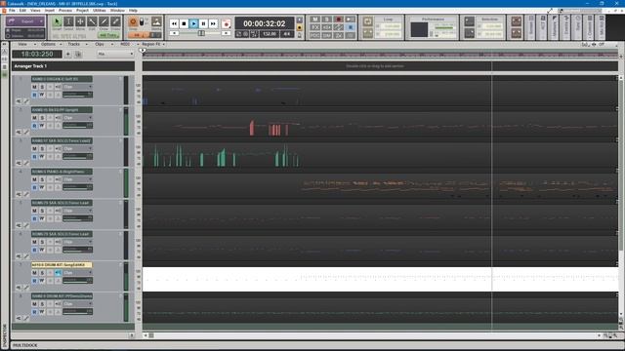Select the Smart tool
Screen dimensions: 625x351
pyautogui.click(x=57, y=21)
